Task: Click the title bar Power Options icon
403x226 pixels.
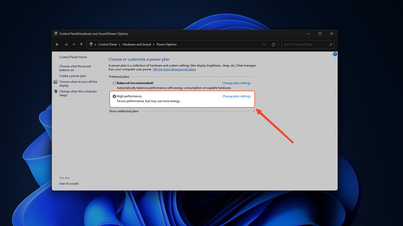Action: [56, 34]
